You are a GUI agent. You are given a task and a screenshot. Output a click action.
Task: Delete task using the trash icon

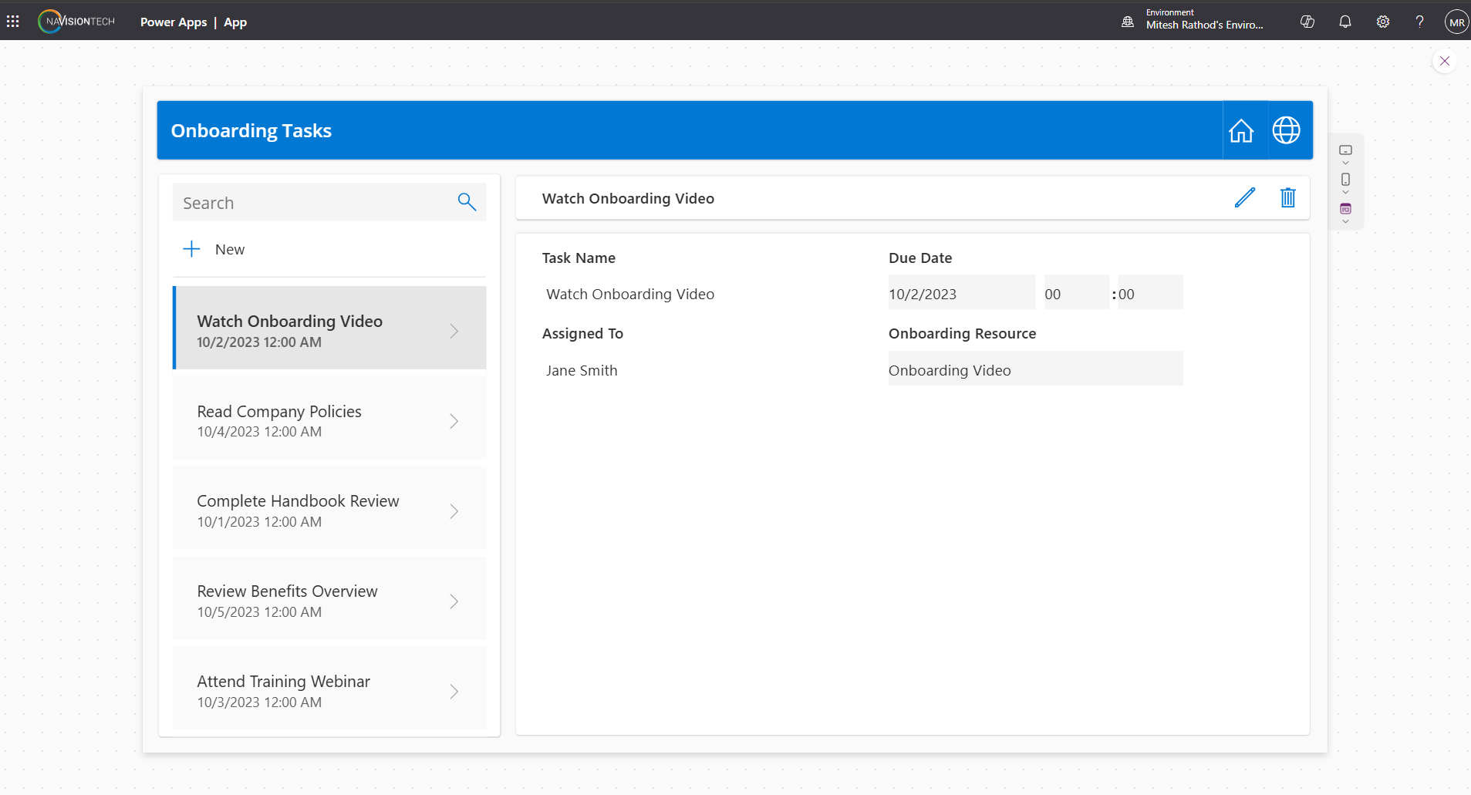click(1287, 198)
